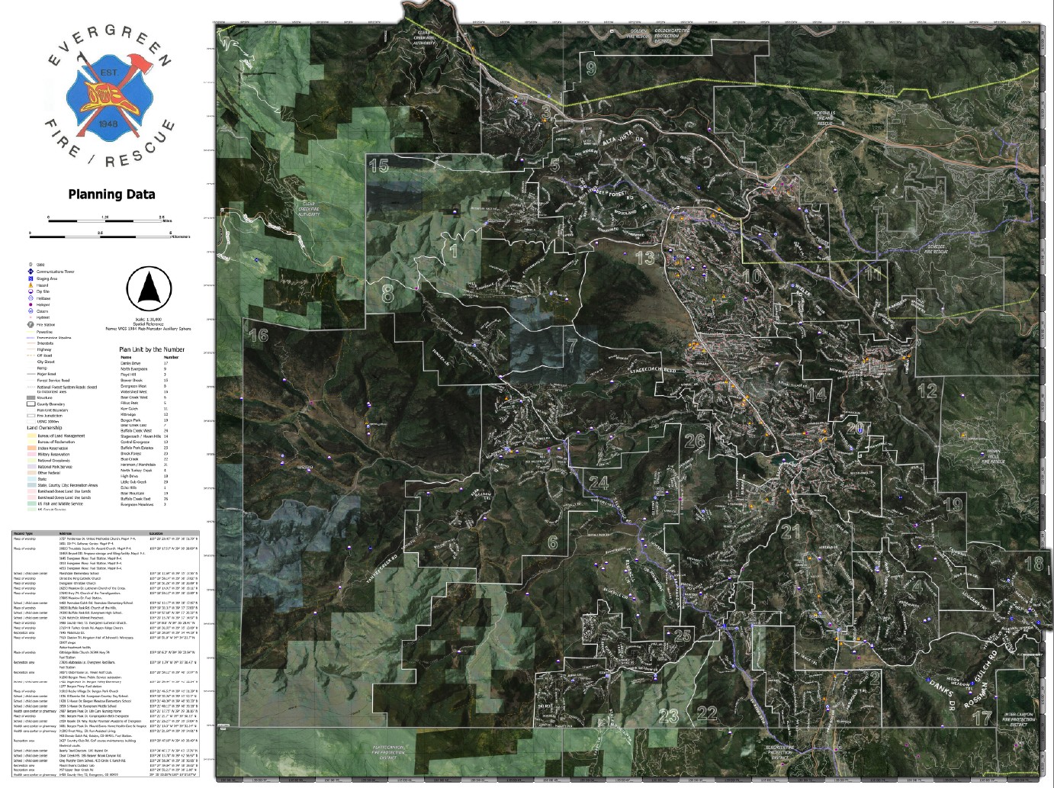Click the Staging Area legend icon
1054x788 pixels.
(x=31, y=278)
